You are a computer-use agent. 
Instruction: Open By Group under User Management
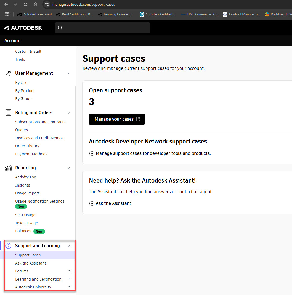23,99
